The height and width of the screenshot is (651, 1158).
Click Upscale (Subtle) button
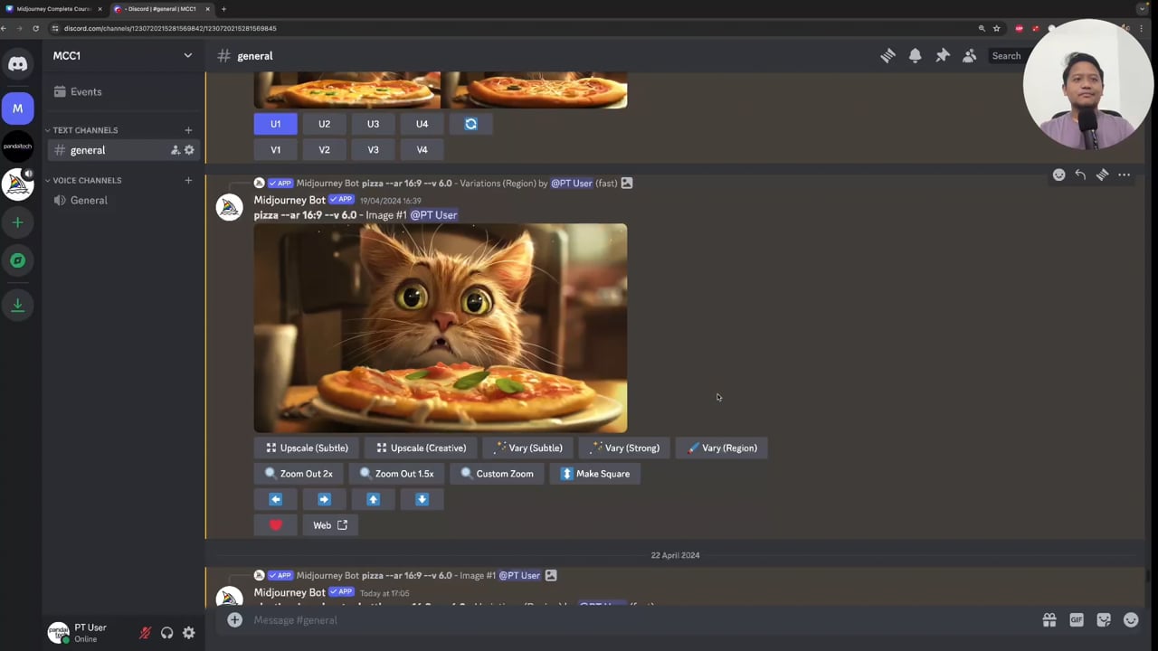coord(306,448)
